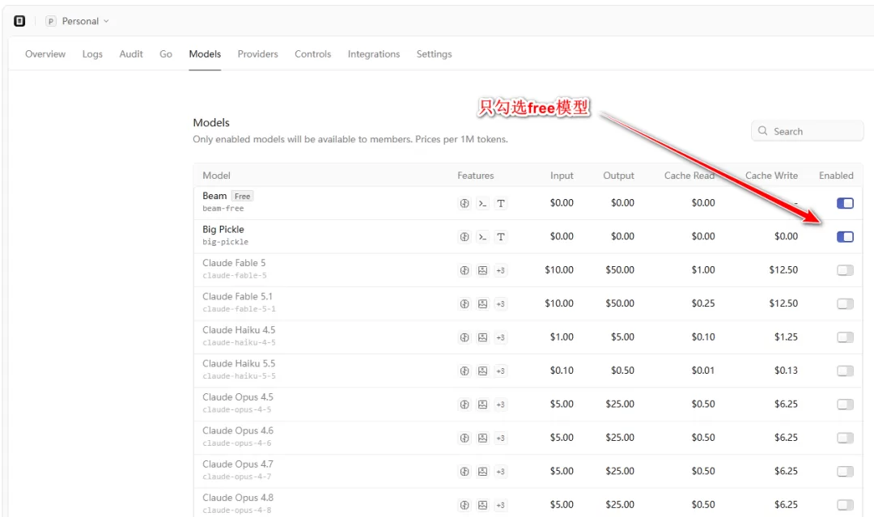
Task: Go to the Providers tab
Action: pyautogui.click(x=257, y=54)
